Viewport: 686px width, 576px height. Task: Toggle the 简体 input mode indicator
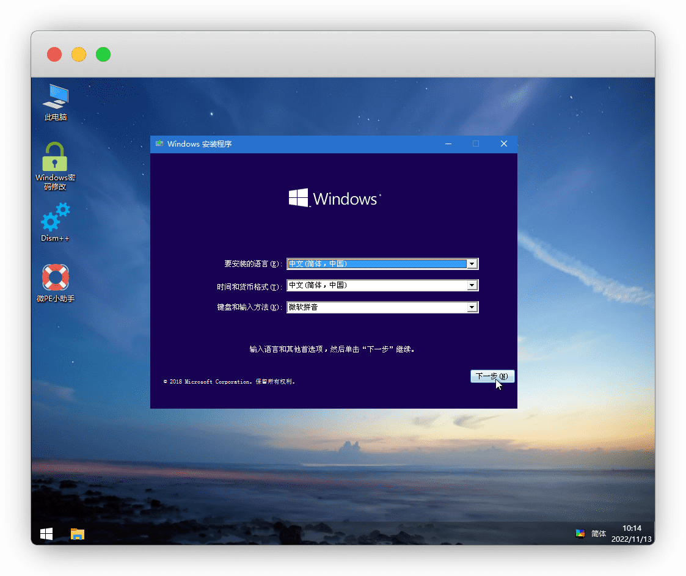click(599, 533)
